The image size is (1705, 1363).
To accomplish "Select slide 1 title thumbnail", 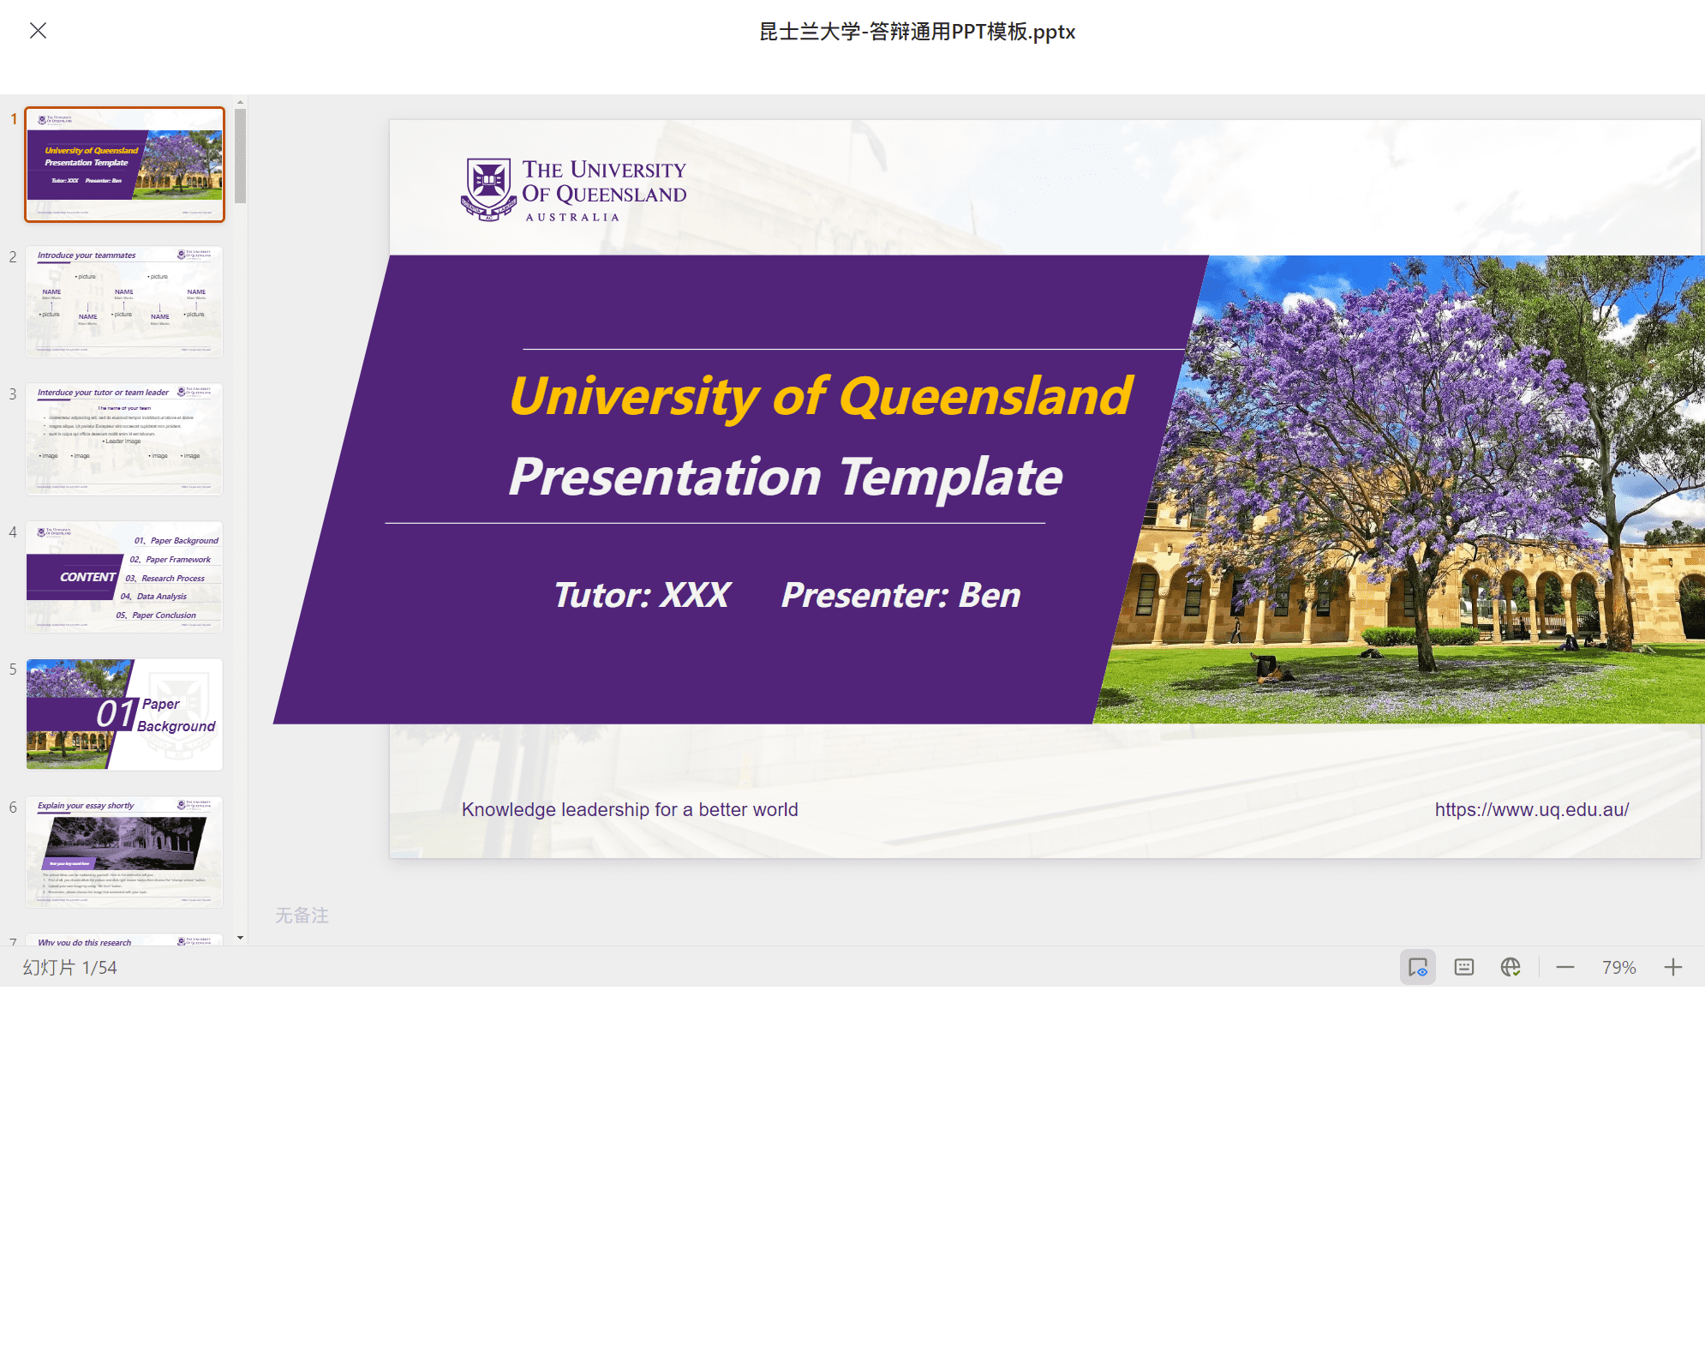I will (x=125, y=165).
